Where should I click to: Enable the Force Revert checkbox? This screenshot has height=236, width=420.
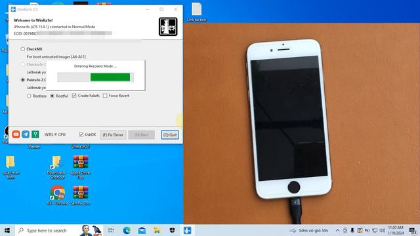point(105,96)
